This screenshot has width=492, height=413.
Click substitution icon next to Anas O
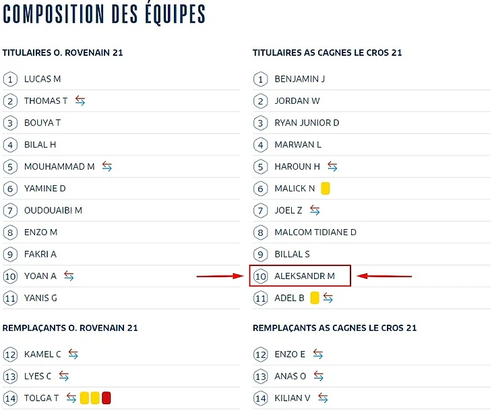(318, 376)
